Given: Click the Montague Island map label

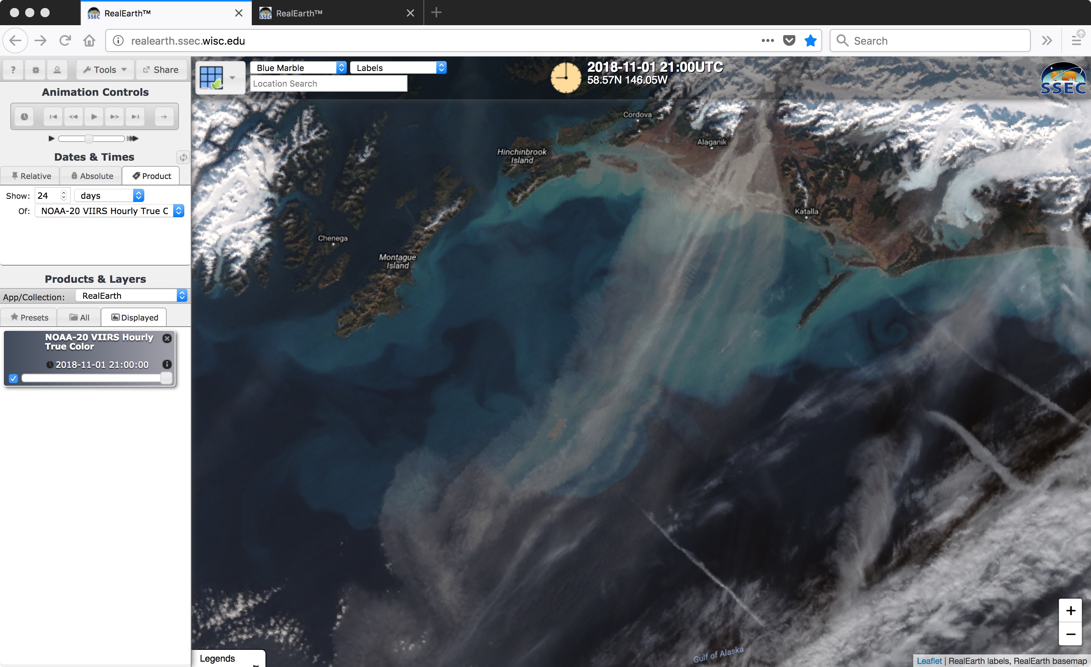Looking at the screenshot, I should (397, 261).
